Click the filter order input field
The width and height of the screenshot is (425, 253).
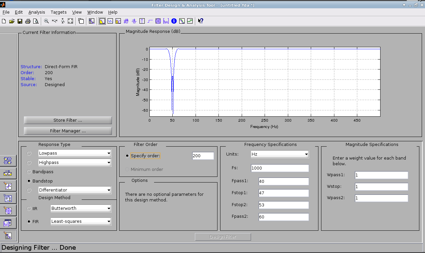[203, 156]
